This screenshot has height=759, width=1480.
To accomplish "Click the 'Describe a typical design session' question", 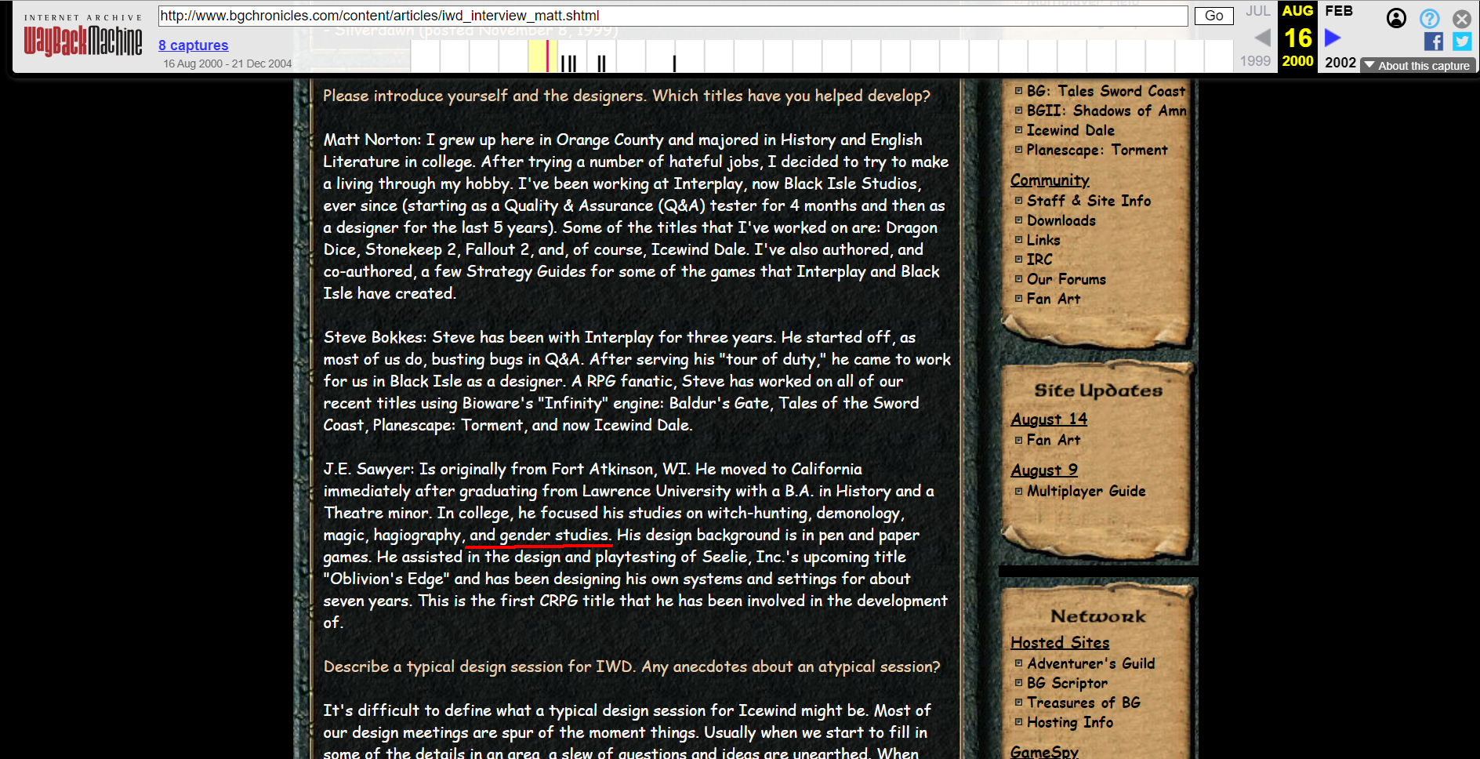I will pyautogui.click(x=632, y=666).
